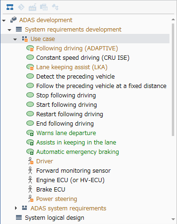Select Constant speed driving (CRU ISE) label
The image size is (177, 224).
tap(83, 58)
